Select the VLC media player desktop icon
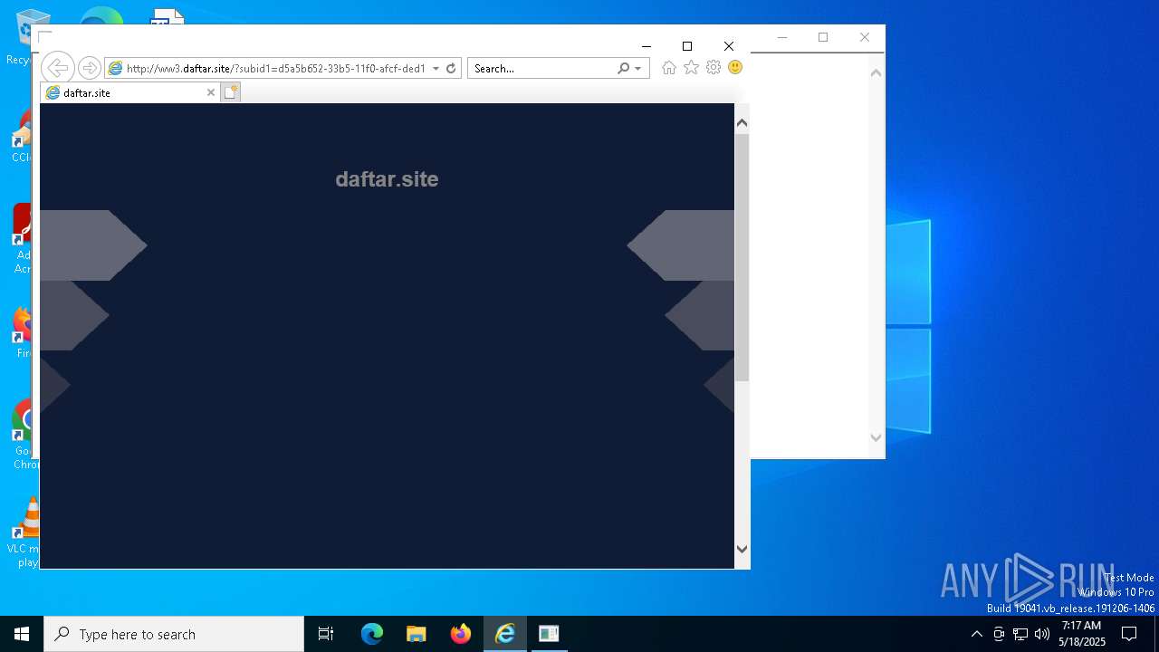This screenshot has width=1159, height=652. click(24, 532)
